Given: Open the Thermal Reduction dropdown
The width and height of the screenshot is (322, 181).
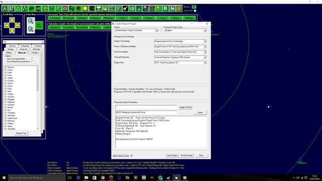Looking at the screenshot, I should click(x=205, y=57).
